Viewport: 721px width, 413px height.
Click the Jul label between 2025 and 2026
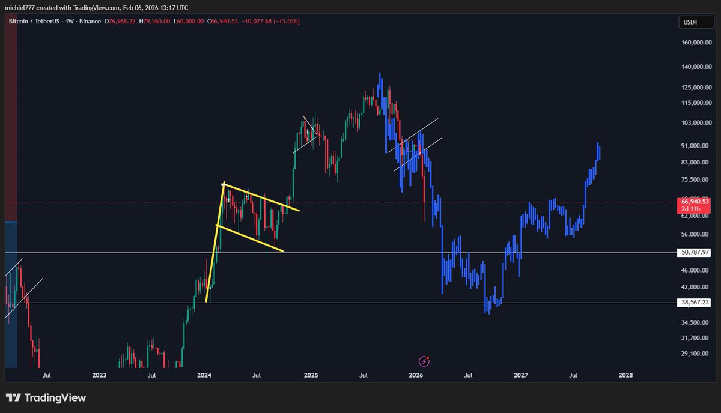[x=363, y=376]
